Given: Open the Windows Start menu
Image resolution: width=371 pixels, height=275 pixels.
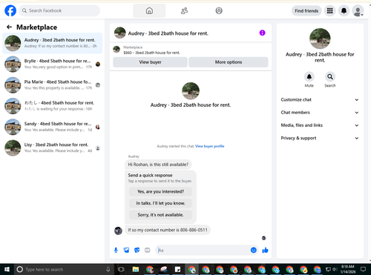Looking at the screenshot, I should click(7, 269).
